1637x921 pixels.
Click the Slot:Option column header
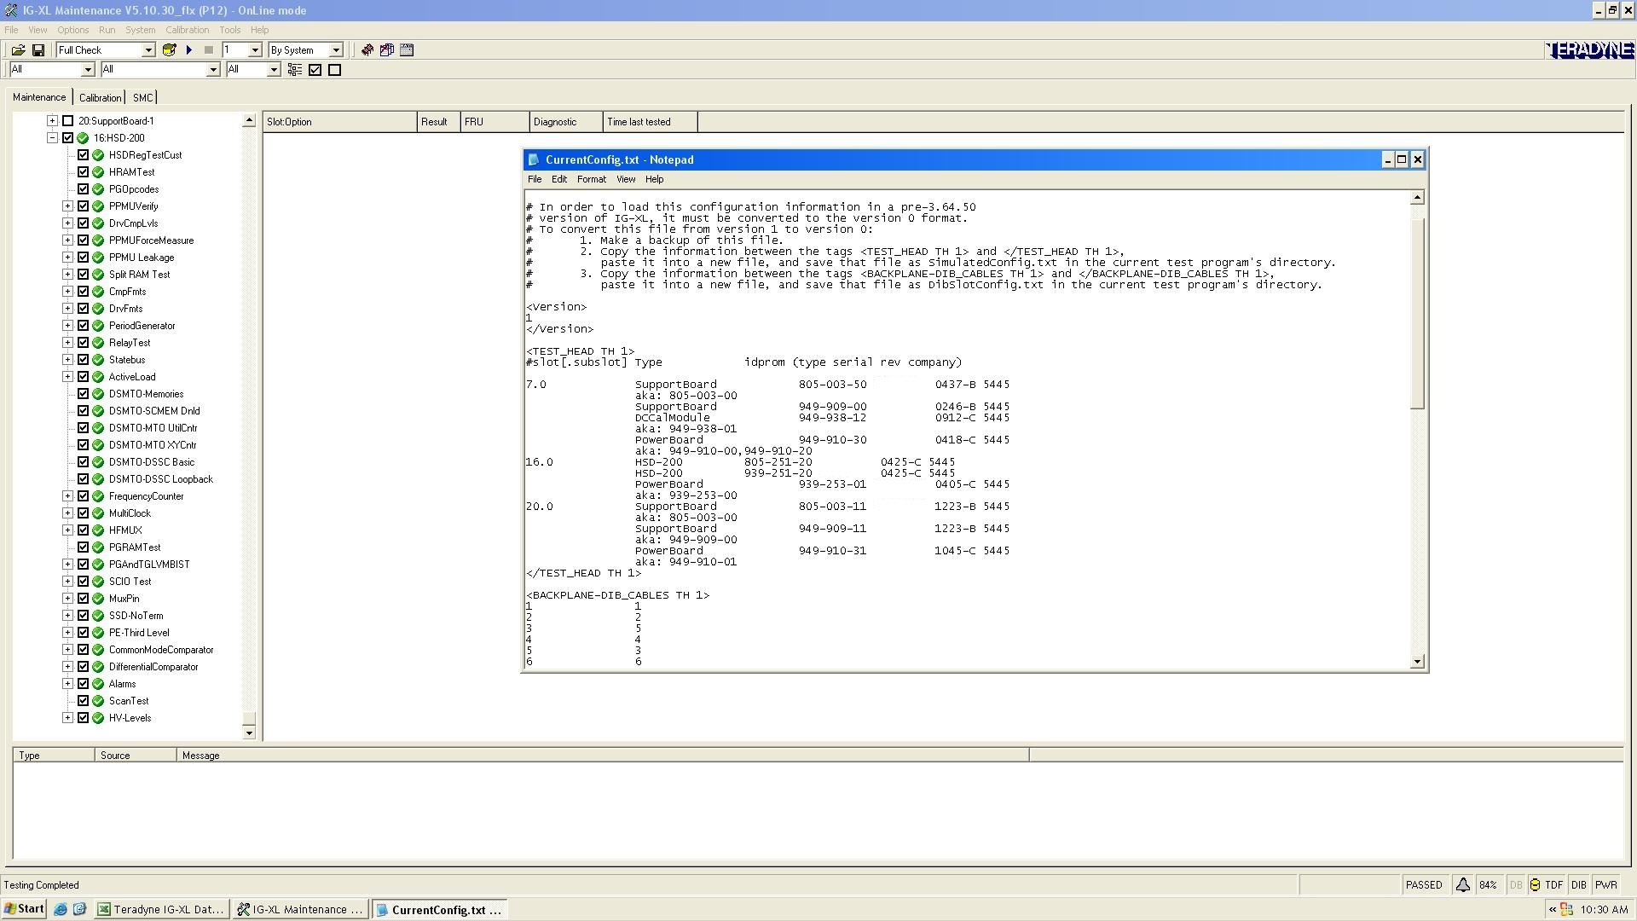click(339, 122)
